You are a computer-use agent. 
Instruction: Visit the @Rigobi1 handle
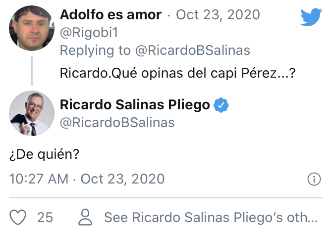(89, 33)
